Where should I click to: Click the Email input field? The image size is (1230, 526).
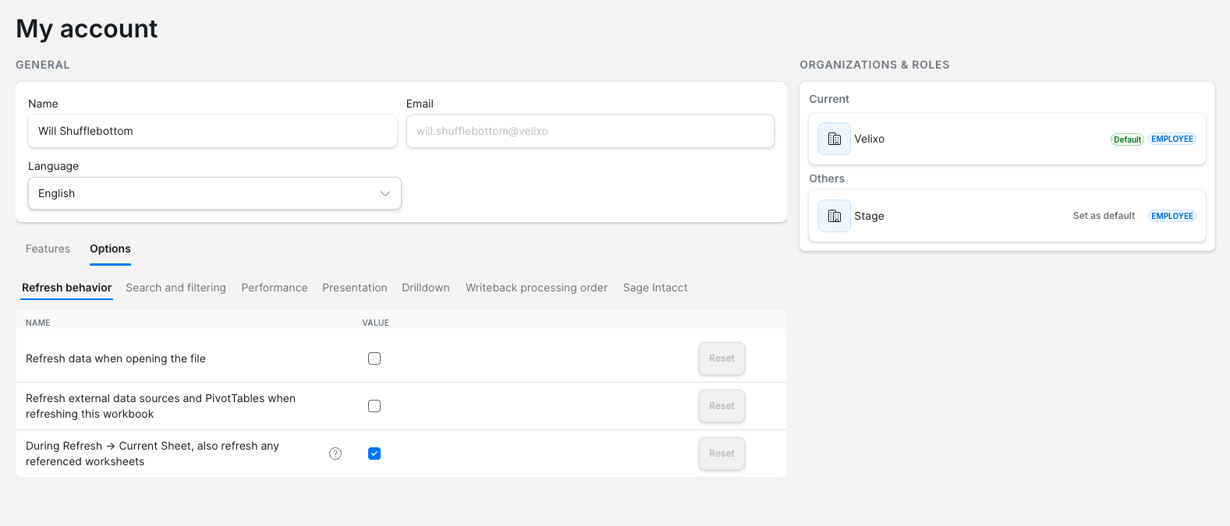click(590, 131)
